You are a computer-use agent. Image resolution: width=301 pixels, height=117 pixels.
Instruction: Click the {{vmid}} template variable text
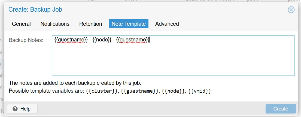coord(200,91)
